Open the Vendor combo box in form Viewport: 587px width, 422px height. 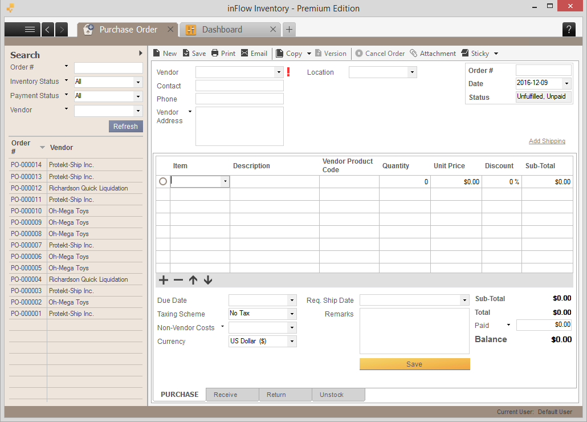[x=279, y=72]
